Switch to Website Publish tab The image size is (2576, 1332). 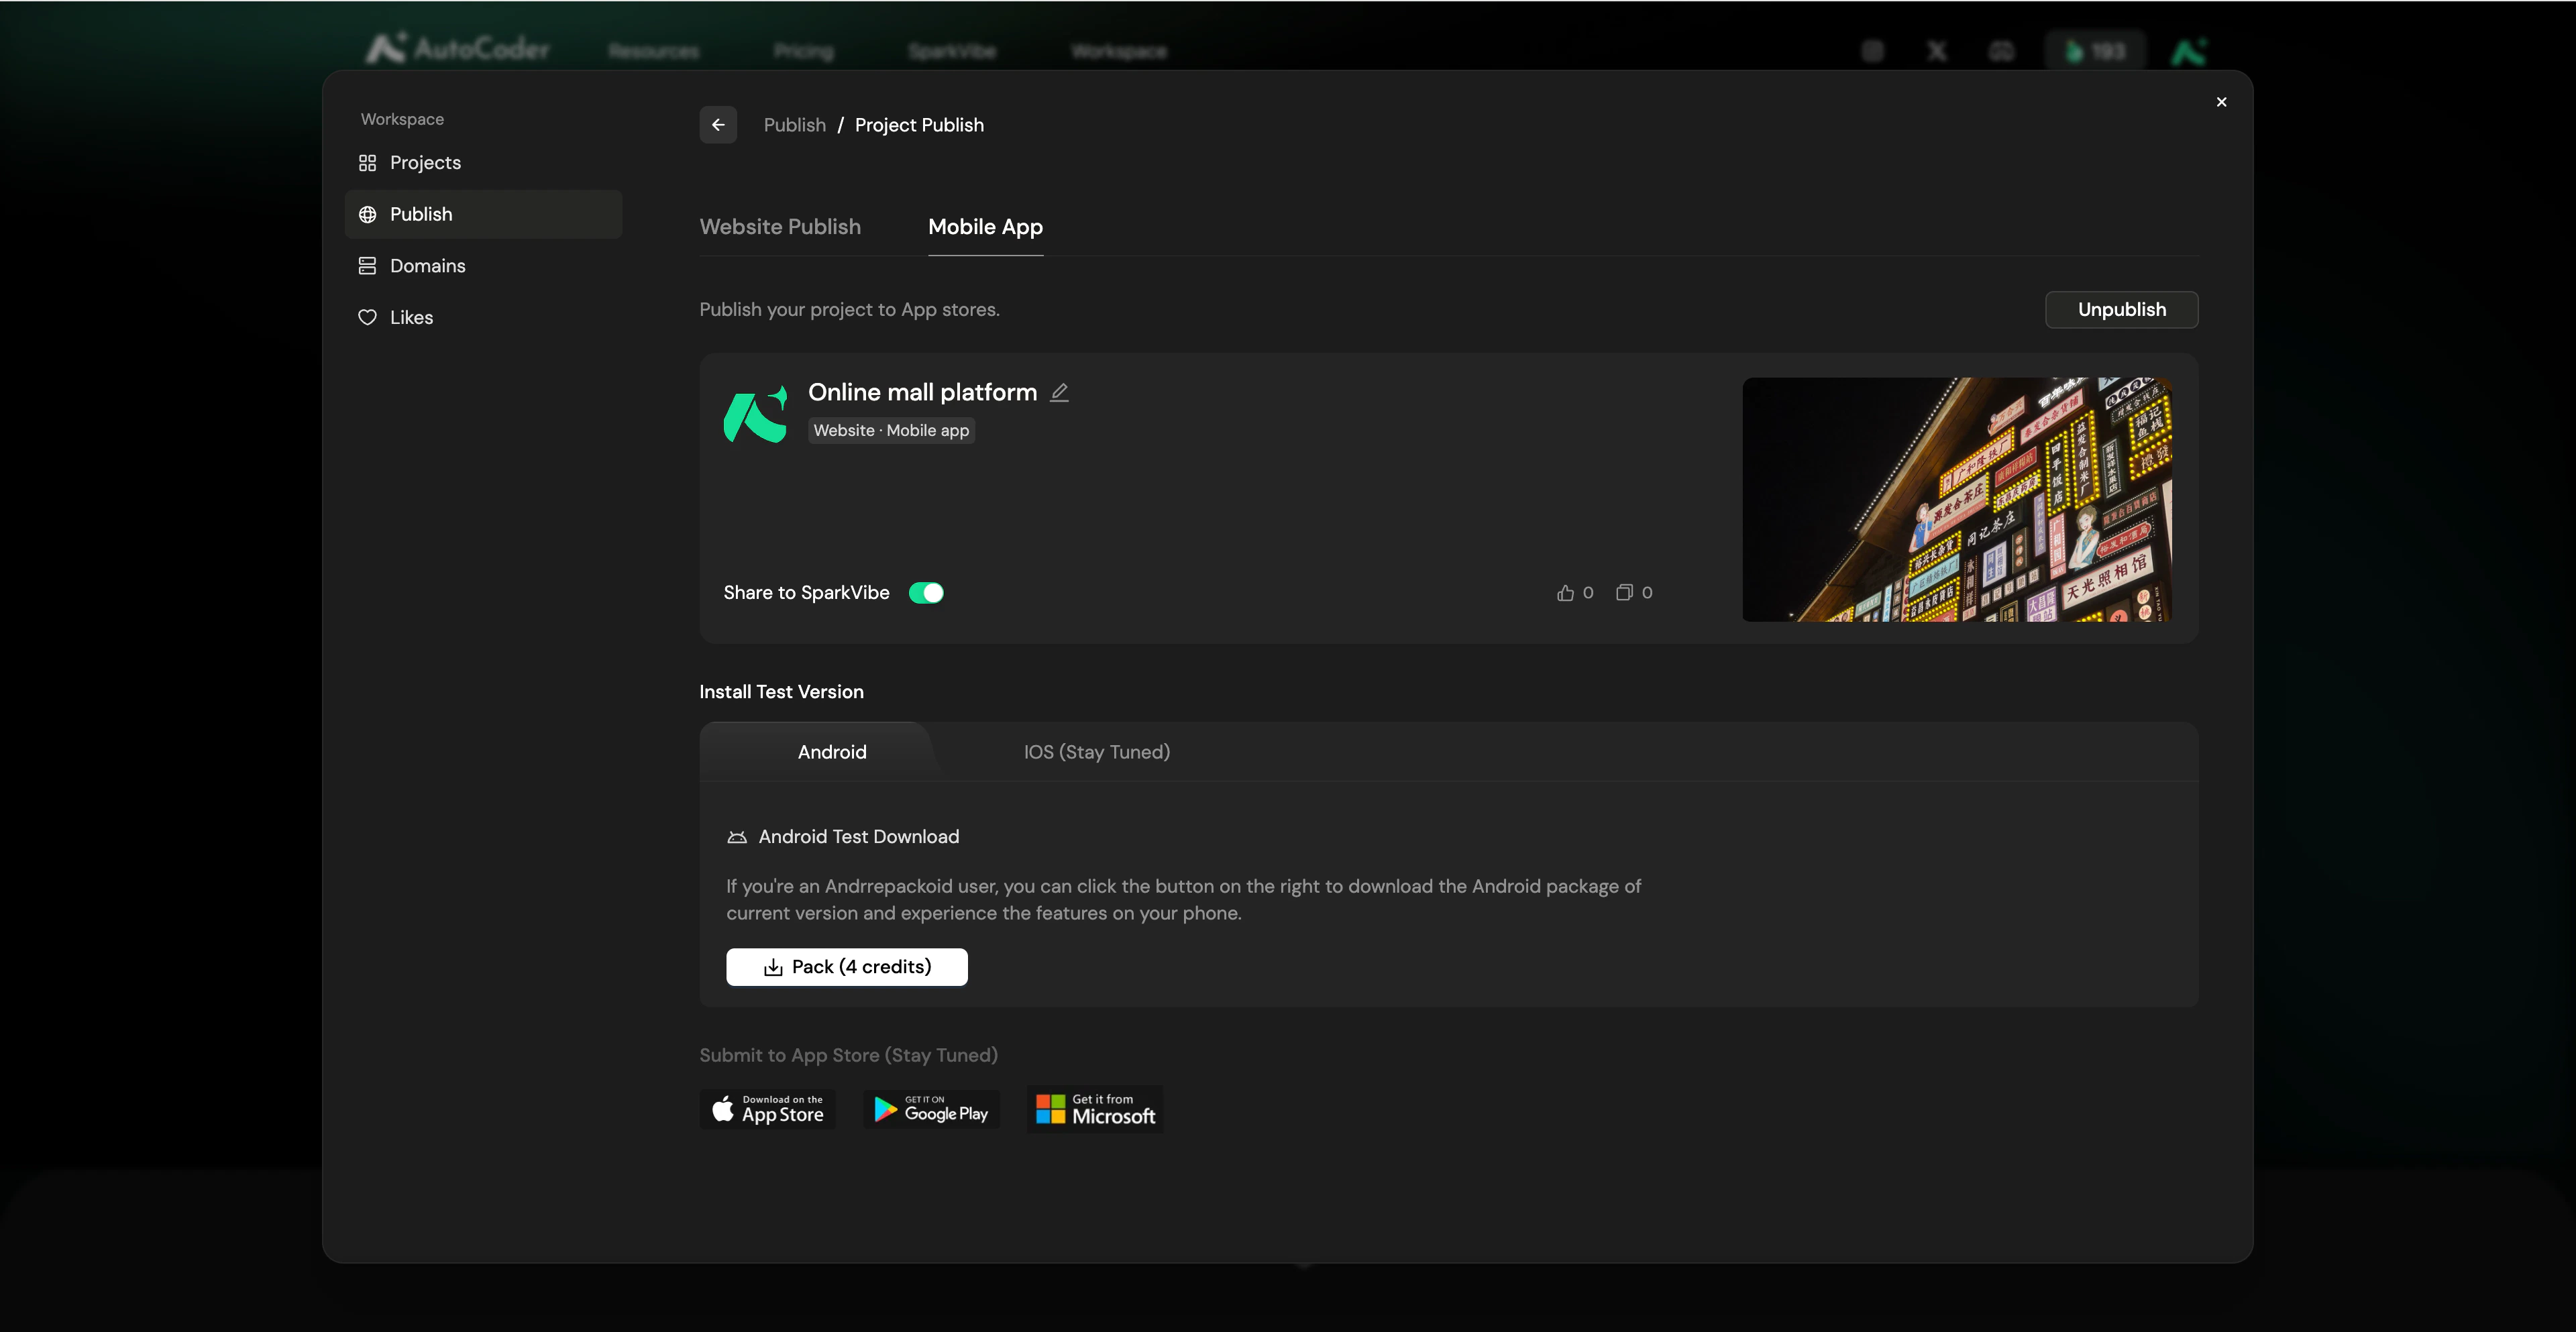[780, 227]
